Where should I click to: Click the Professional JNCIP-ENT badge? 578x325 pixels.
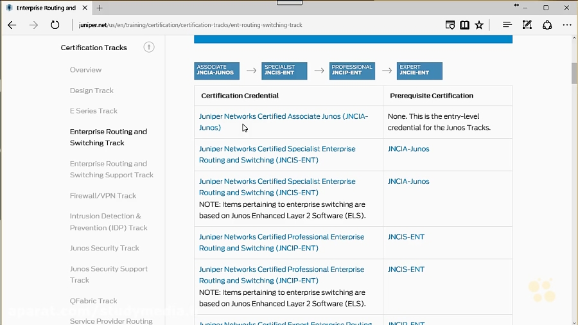pyautogui.click(x=352, y=71)
